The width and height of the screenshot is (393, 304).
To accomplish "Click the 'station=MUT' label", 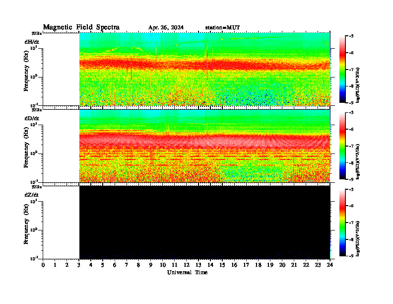I will click(222, 28).
